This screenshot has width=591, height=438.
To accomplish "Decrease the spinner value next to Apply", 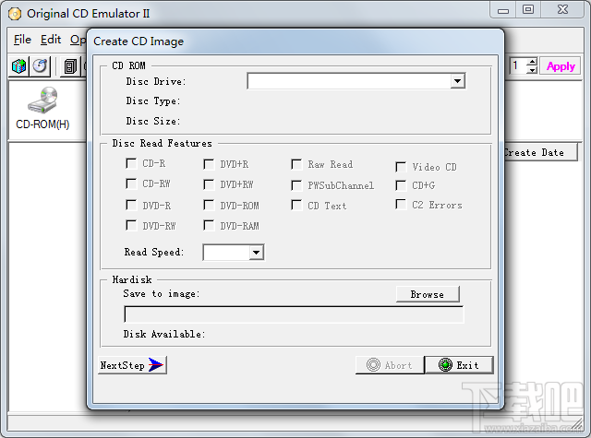I will pyautogui.click(x=532, y=70).
